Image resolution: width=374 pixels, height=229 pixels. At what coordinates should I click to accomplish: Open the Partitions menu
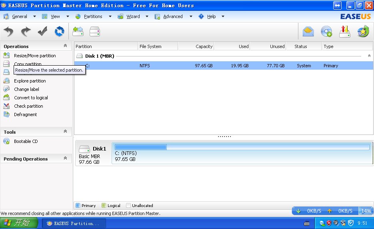pyautogui.click(x=93, y=16)
